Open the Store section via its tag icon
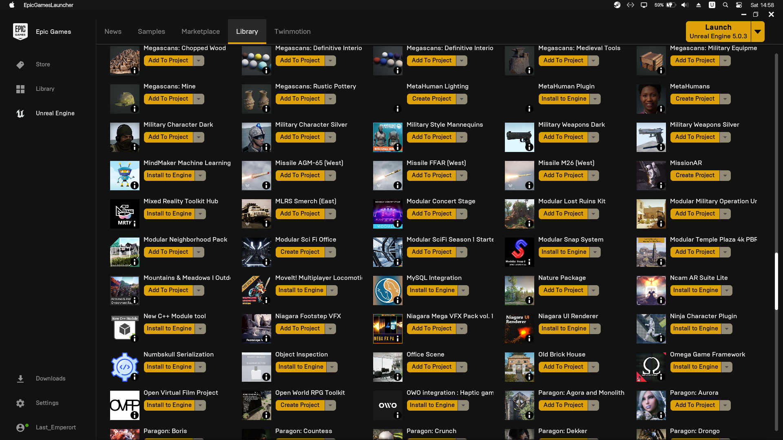This screenshot has width=783, height=440. tap(20, 65)
